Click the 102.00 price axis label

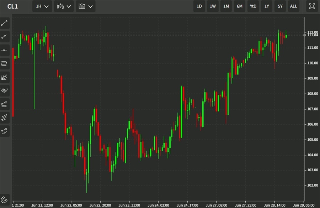[313, 185]
